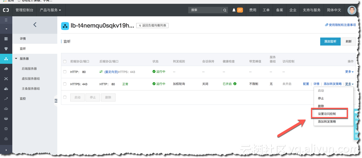This screenshot has width=362, height=158.
Task: Open the trend chart monitoring icon in left rail
Action: point(6,99)
